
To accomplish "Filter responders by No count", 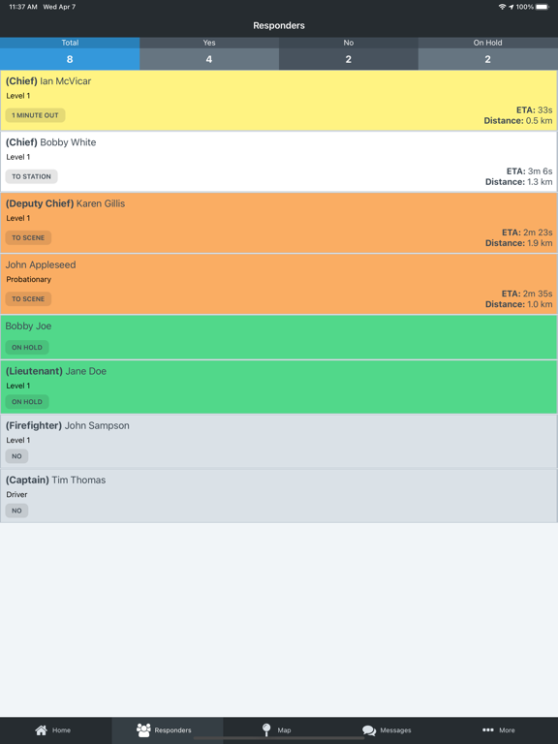I will point(349,53).
